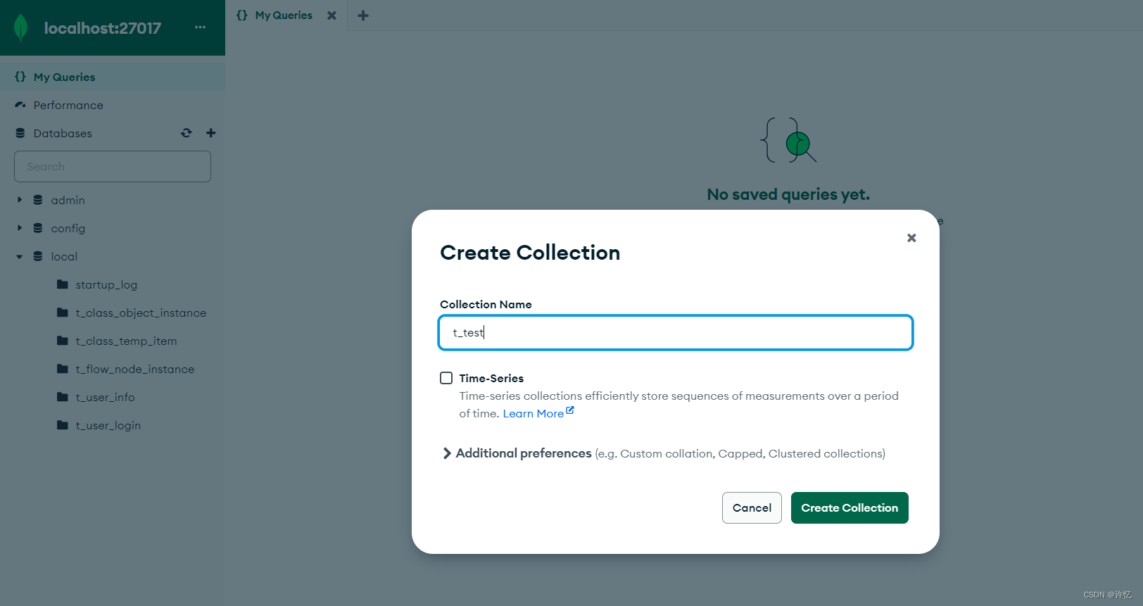This screenshot has height=606, width=1143.
Task: Click the Create Collection dialog heading
Action: [x=530, y=253]
